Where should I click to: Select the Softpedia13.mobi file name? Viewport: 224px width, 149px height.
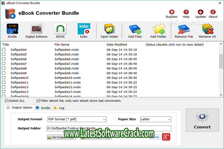pos(68,92)
